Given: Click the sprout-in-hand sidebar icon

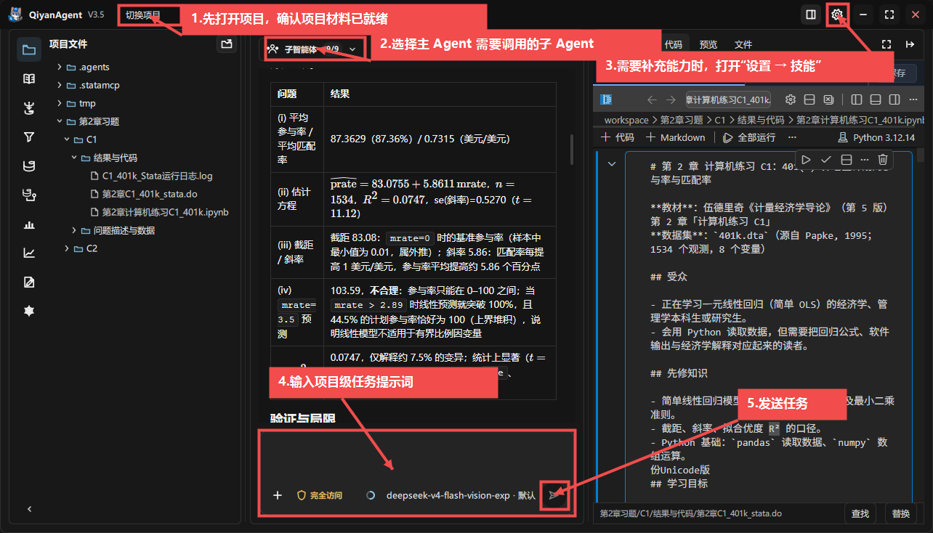Looking at the screenshot, I should 29,108.
